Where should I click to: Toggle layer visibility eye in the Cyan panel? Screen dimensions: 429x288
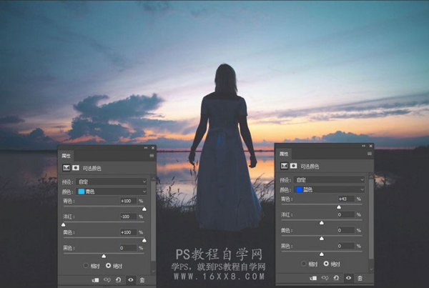coord(131,280)
